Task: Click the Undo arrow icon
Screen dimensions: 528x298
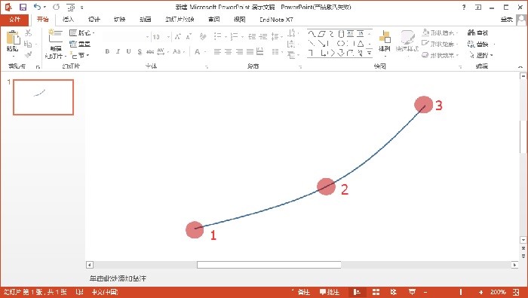Action: [38, 7]
